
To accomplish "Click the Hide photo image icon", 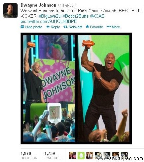I will point(22,27).
